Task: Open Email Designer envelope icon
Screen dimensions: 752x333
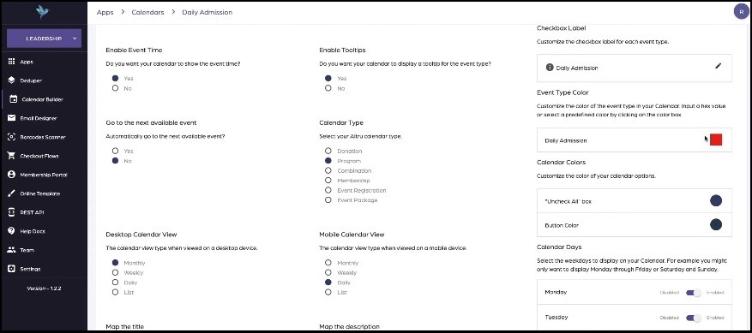Action: [x=11, y=118]
